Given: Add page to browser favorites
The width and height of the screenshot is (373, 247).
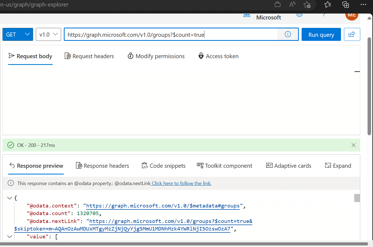Looking at the screenshot, I should point(307,5).
